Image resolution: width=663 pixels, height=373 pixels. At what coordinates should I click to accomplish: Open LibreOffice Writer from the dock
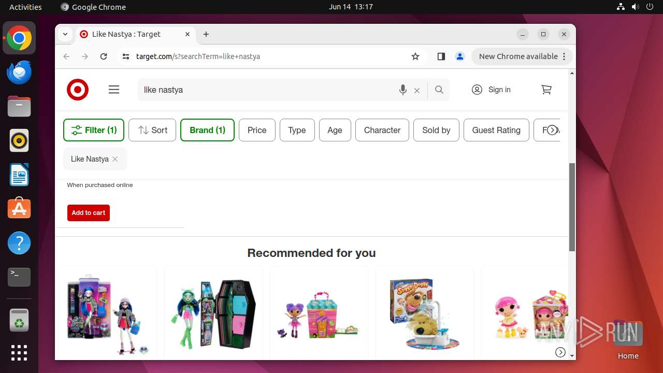19,175
